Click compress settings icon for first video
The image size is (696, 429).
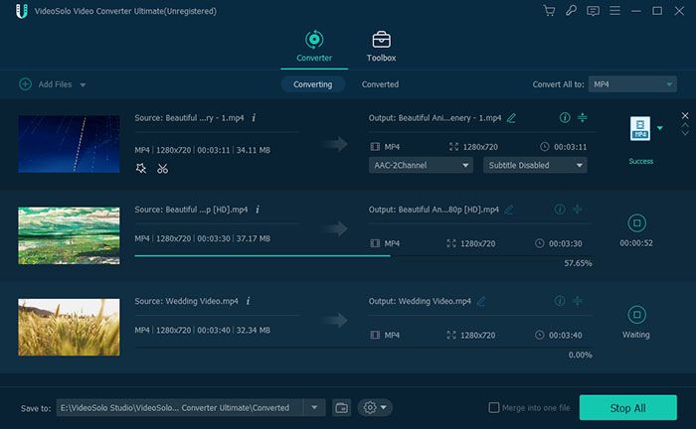tap(582, 117)
